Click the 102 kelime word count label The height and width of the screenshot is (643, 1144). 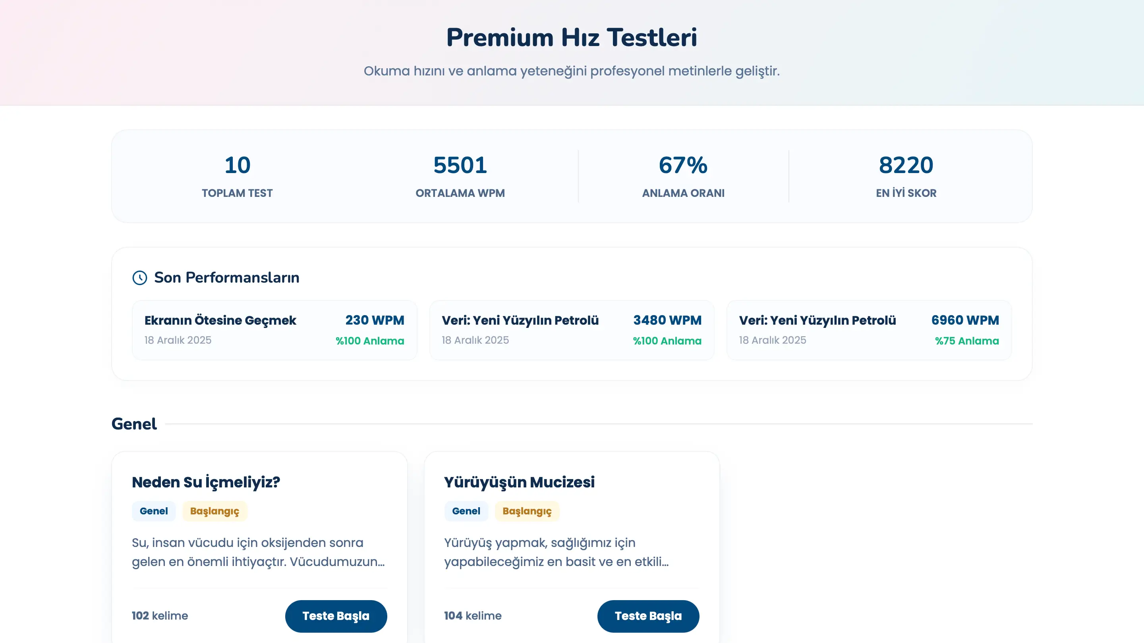[x=160, y=616]
